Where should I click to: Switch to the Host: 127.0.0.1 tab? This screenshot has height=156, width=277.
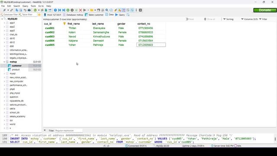click(x=52, y=15)
